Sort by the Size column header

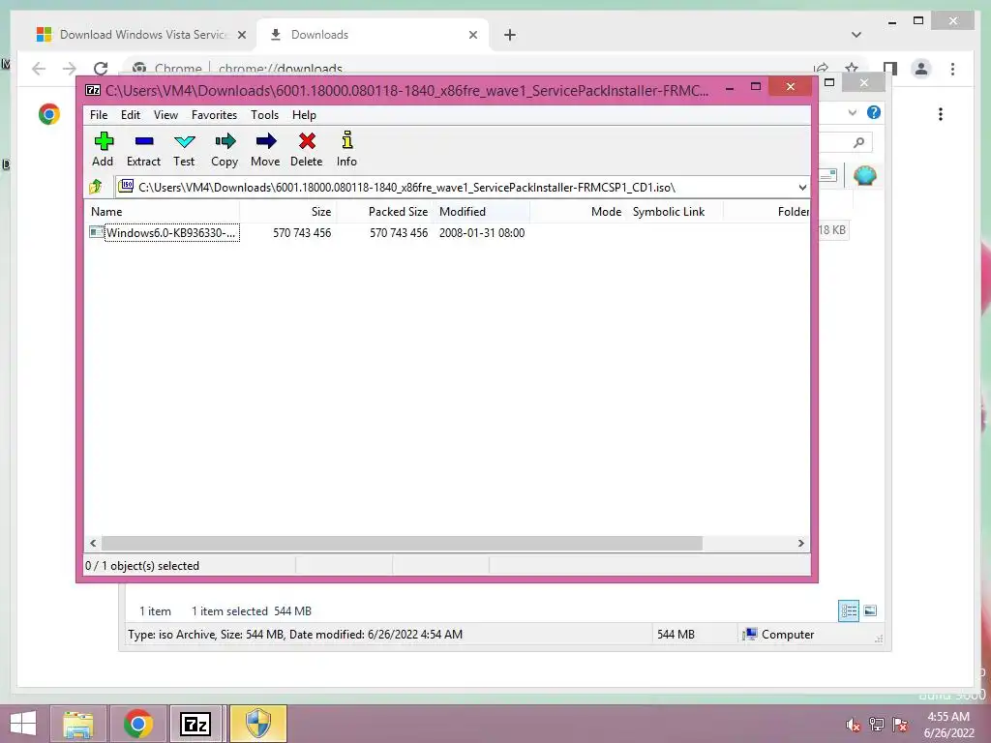point(288,212)
